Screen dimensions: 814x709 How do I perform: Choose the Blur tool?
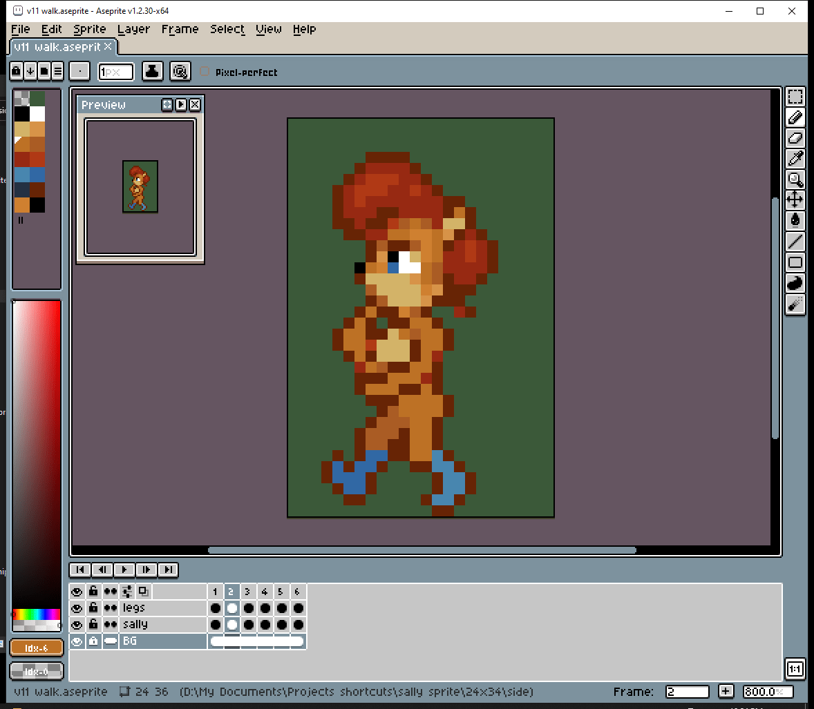795,304
